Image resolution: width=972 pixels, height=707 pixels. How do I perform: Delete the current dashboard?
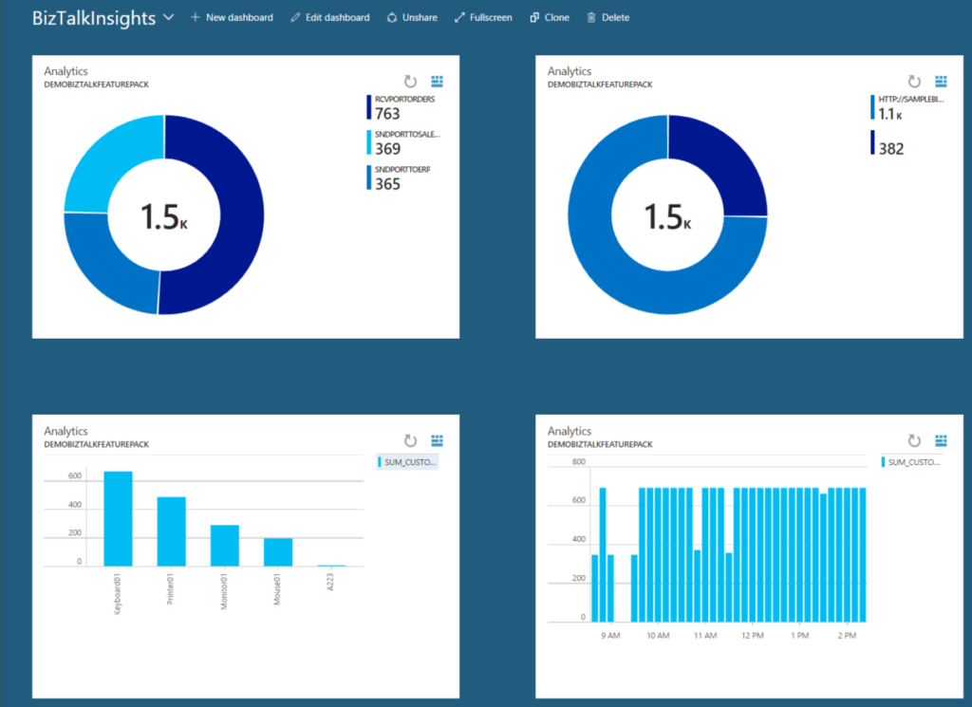pyautogui.click(x=607, y=17)
